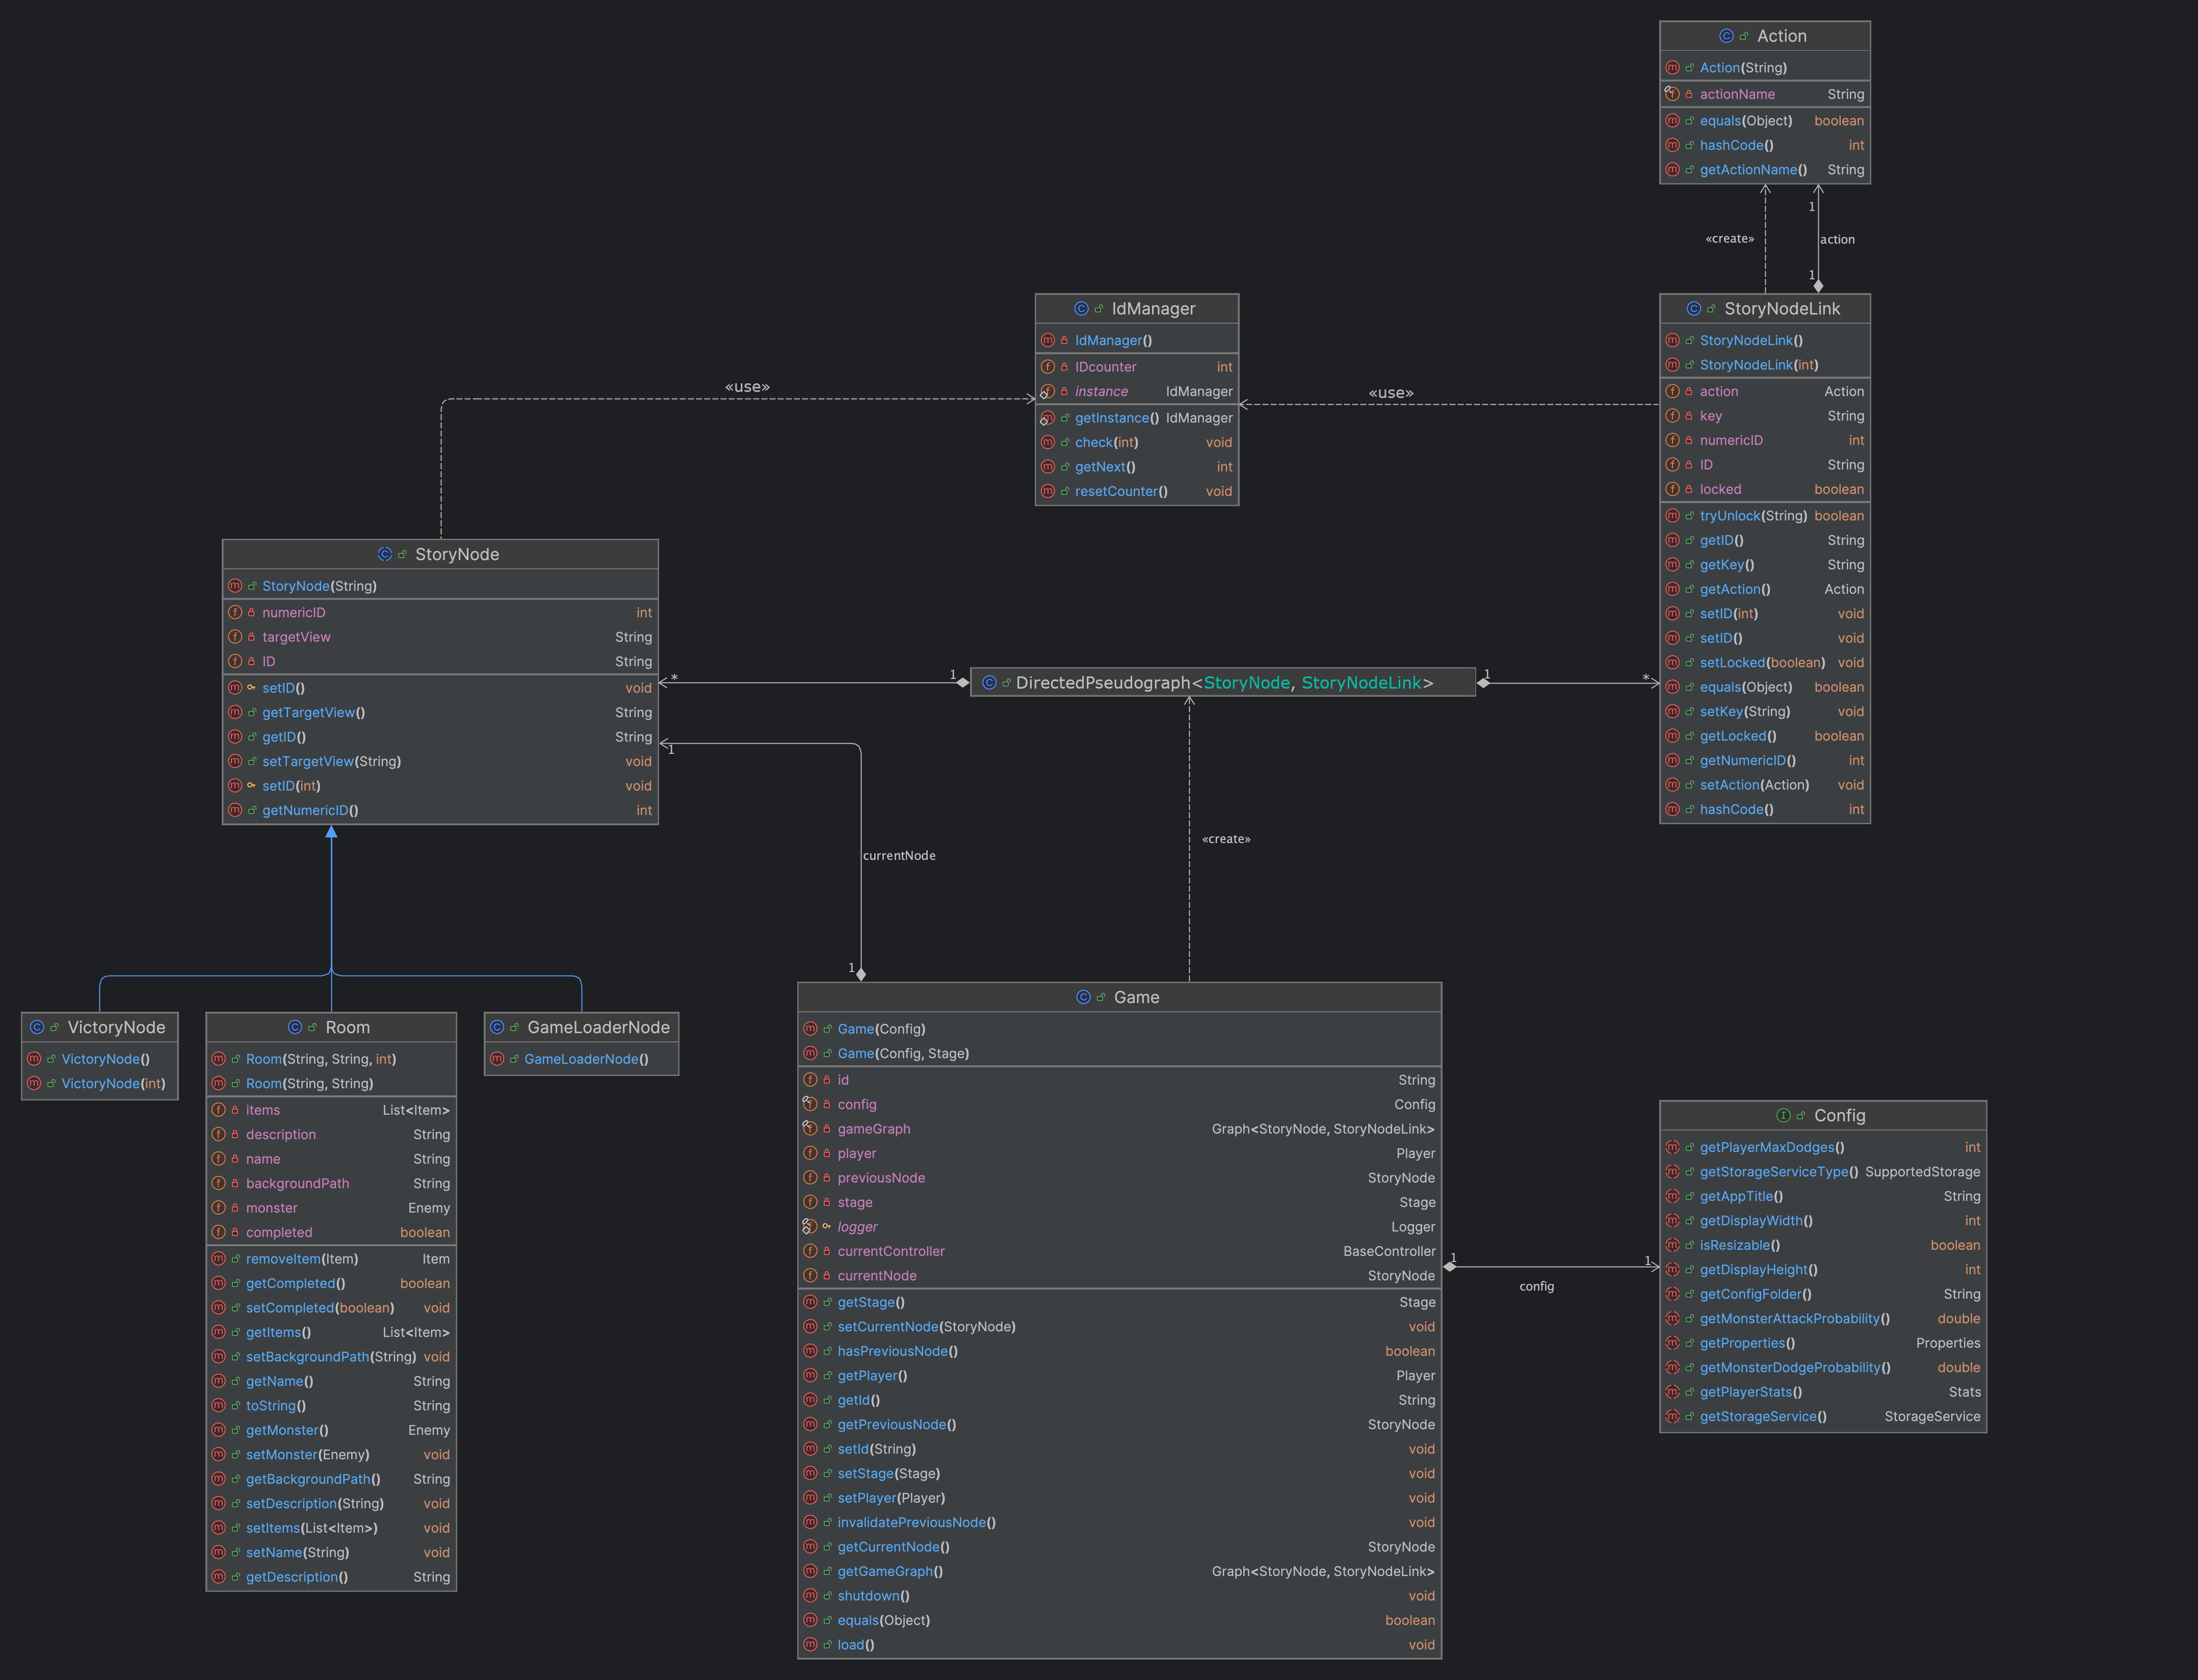This screenshot has height=1680, width=2198.
Task: Click the field icon next to gameGraph
Action: point(810,1128)
